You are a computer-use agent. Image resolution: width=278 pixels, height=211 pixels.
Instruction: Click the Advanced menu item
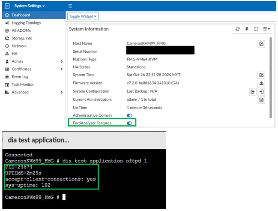[x=34, y=92]
